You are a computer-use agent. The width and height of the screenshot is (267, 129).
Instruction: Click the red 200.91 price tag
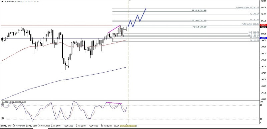[263, 25]
